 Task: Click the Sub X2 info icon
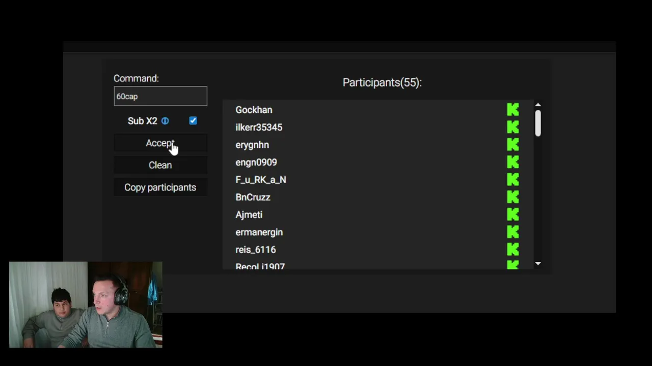[165, 121]
